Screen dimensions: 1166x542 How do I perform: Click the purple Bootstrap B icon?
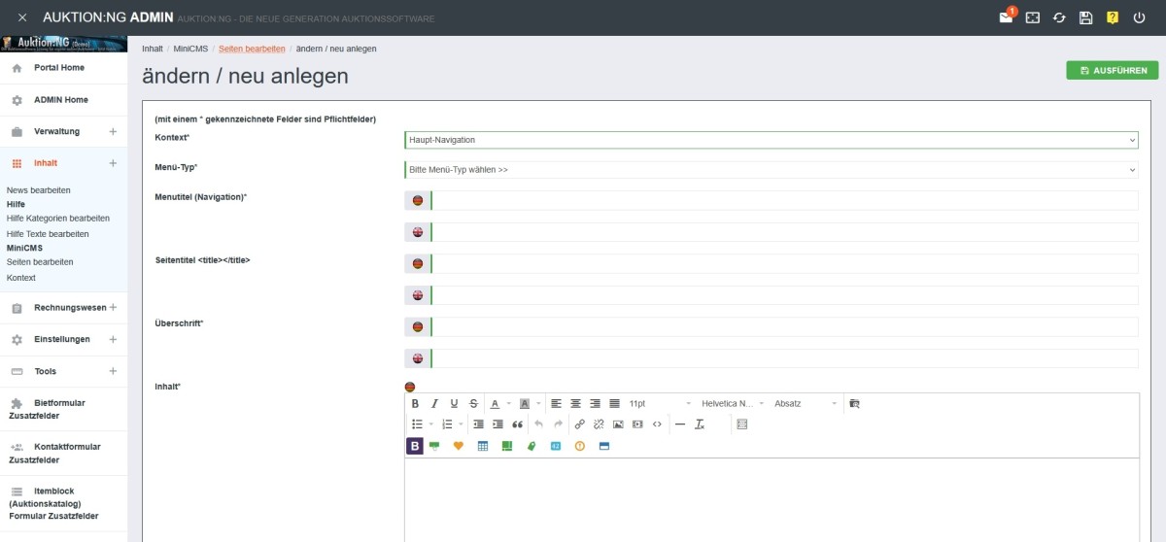[x=415, y=446]
